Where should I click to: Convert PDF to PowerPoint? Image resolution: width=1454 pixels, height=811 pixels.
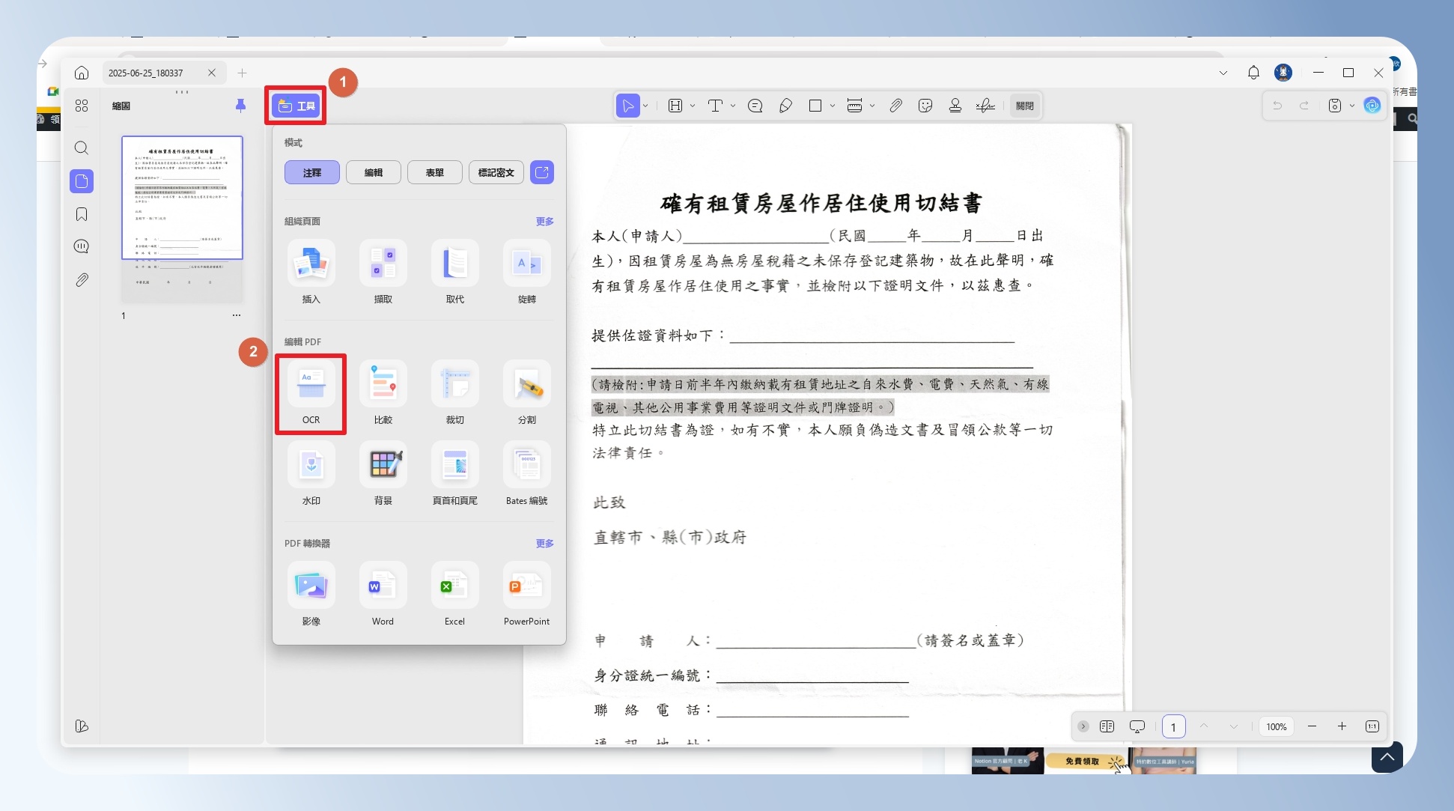pyautogui.click(x=526, y=595)
